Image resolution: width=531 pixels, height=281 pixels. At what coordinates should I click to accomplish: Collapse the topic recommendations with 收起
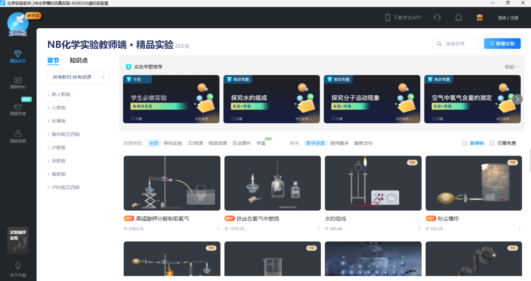[x=511, y=67]
